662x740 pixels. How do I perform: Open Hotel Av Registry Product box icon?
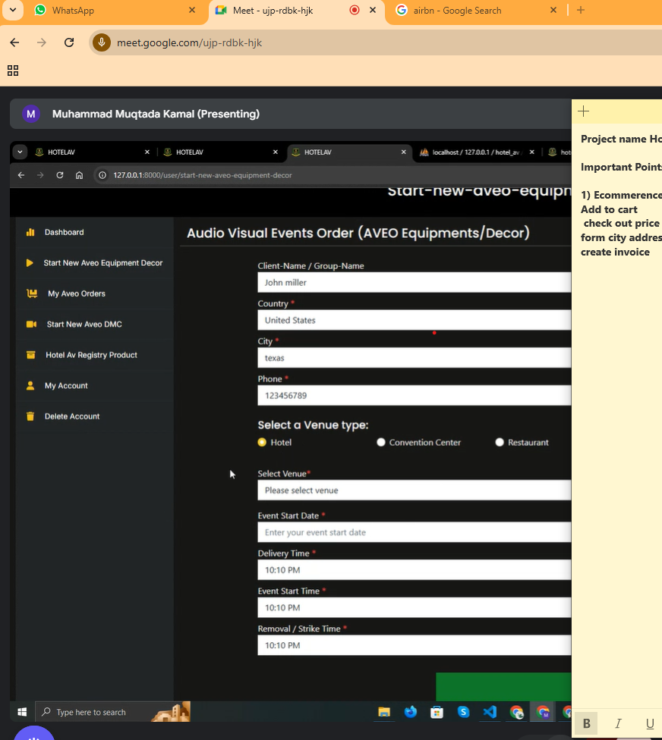pos(30,355)
